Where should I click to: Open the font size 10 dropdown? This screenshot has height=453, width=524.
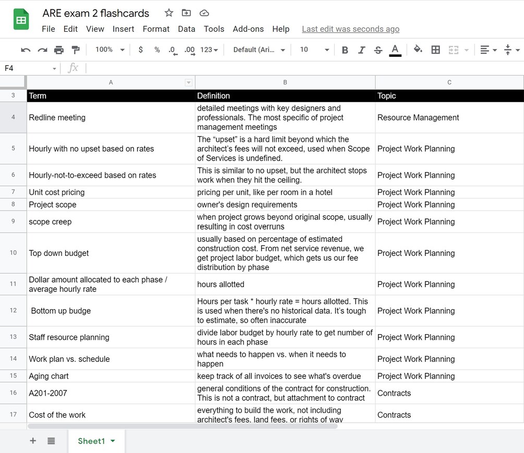pos(314,50)
